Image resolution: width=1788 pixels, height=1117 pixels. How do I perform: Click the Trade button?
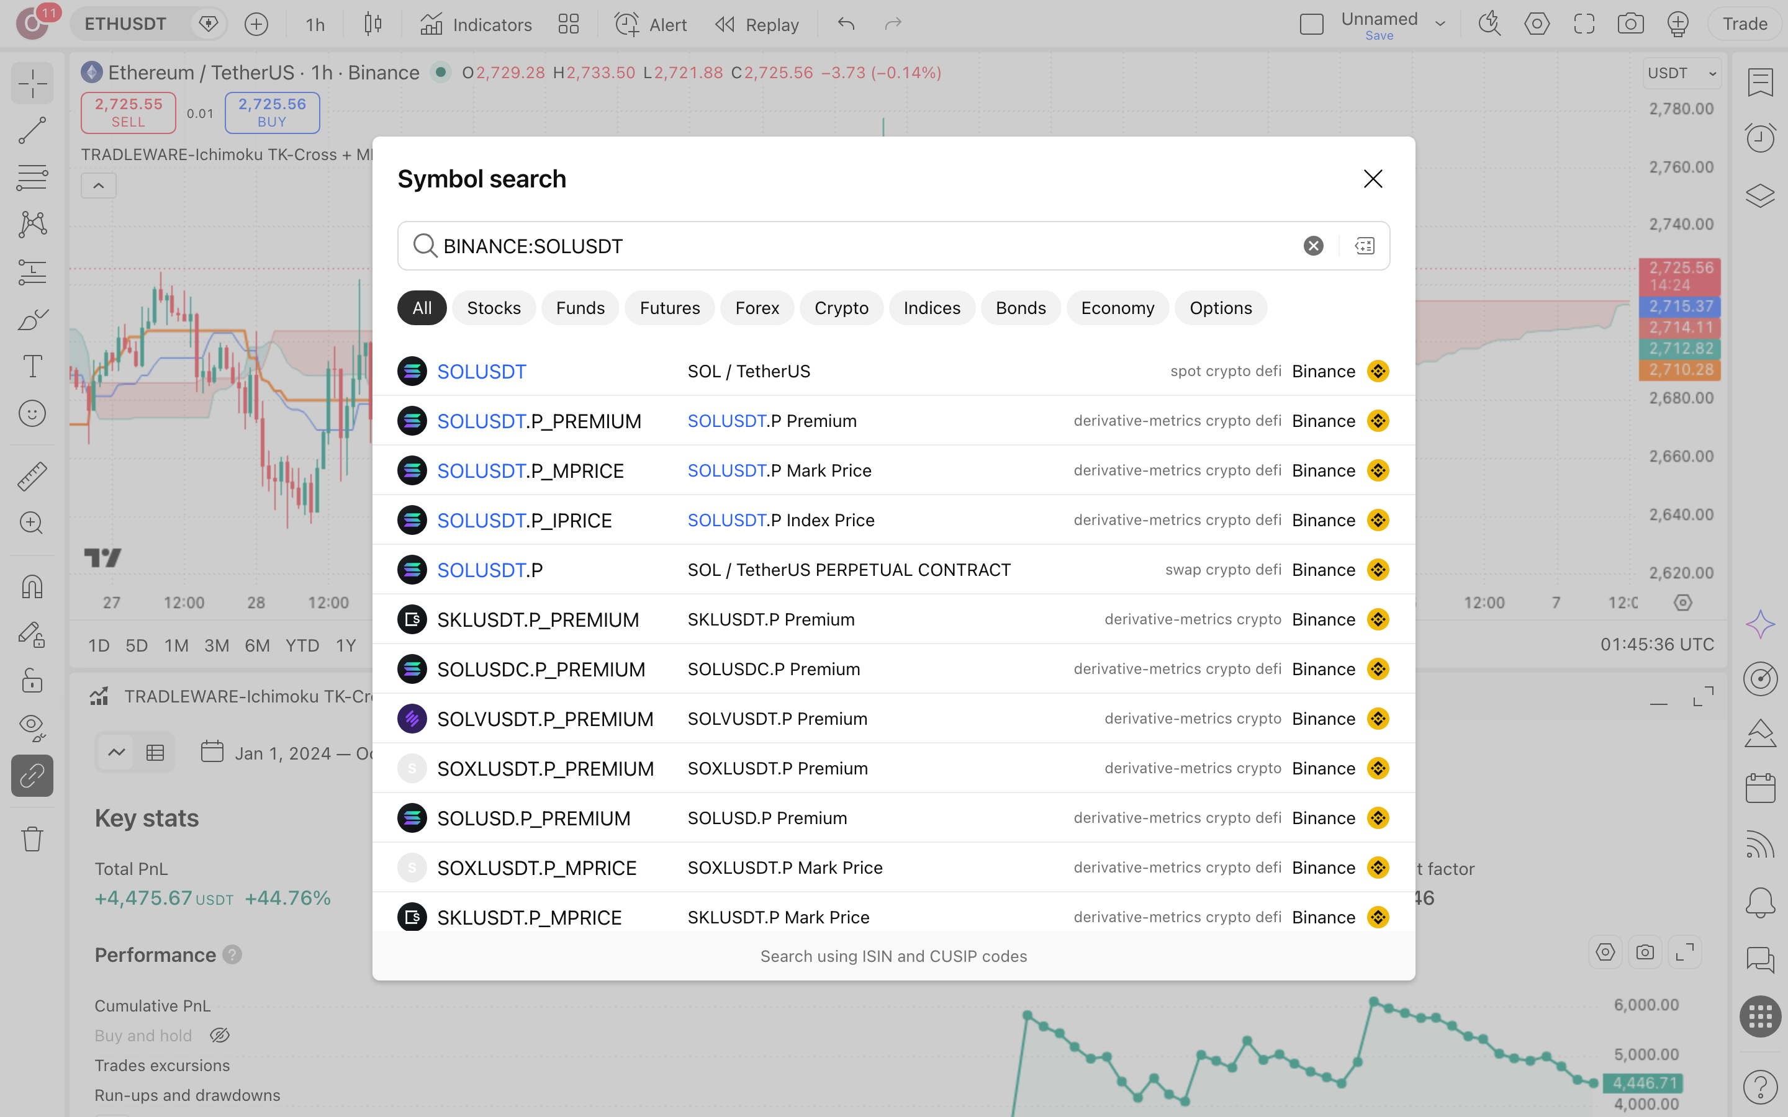(x=1745, y=24)
